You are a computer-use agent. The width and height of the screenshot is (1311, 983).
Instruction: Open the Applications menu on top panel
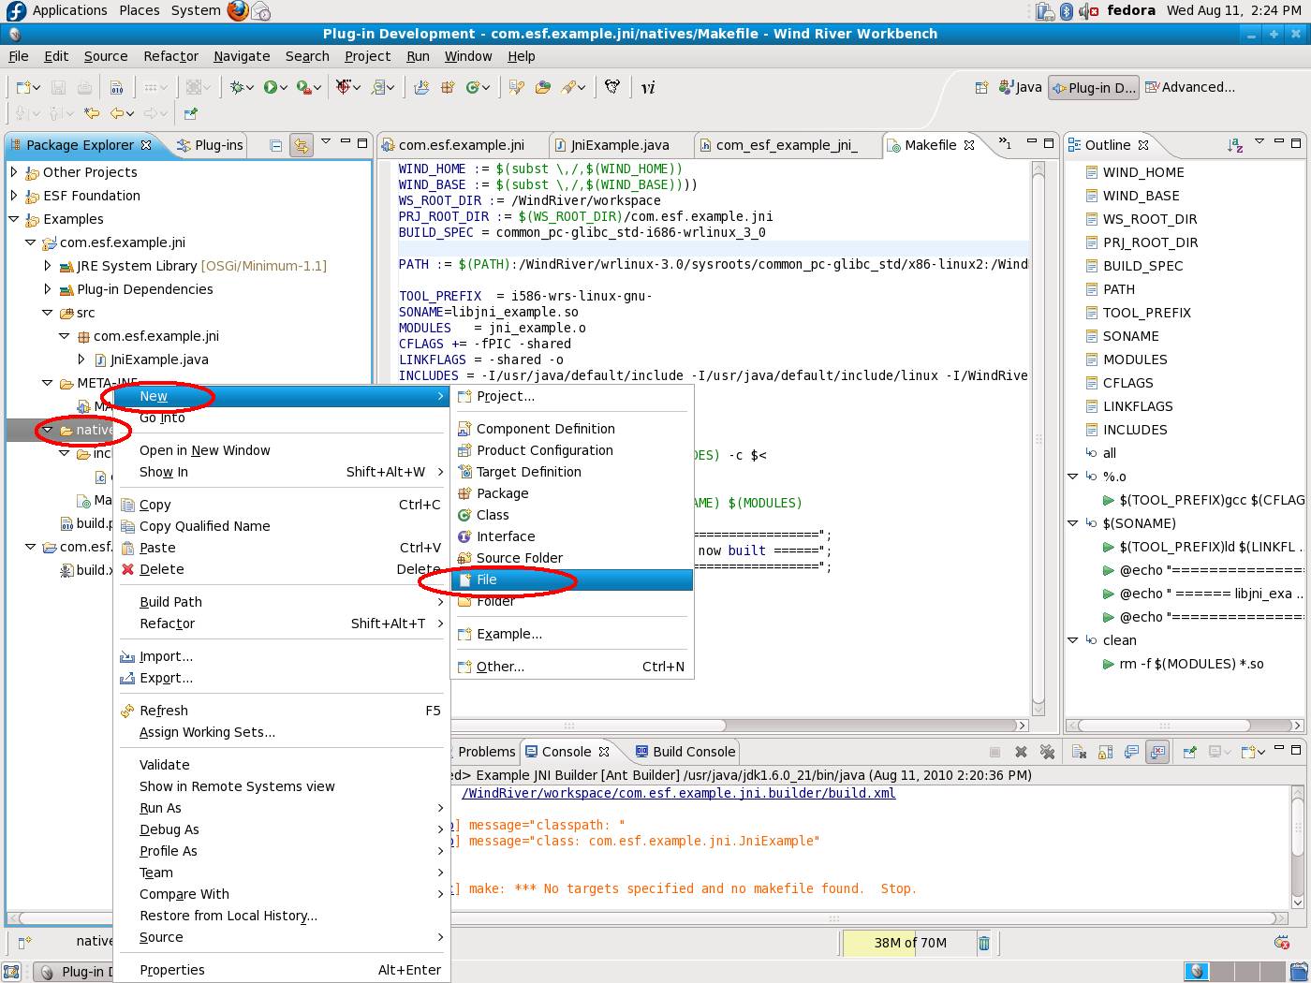[69, 10]
